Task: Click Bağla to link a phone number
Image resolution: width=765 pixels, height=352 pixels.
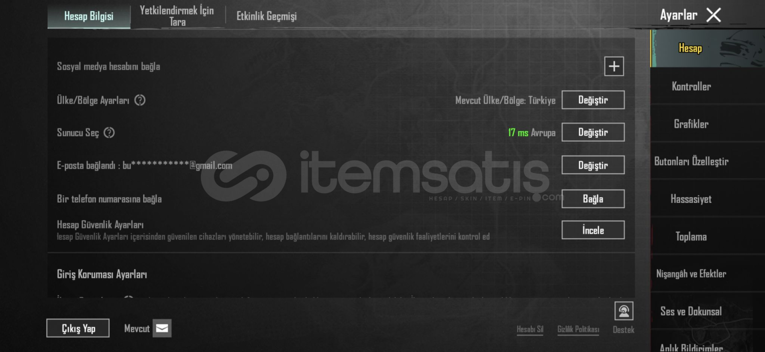Action: point(593,199)
